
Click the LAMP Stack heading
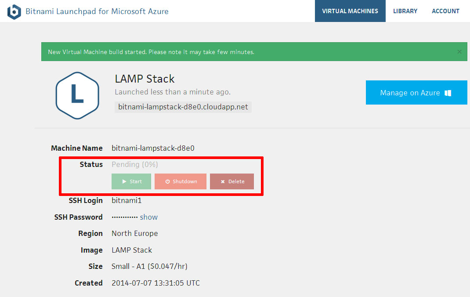tap(145, 79)
